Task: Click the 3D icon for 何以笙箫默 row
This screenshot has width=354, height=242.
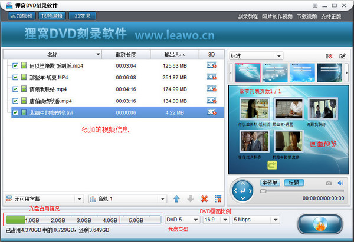Action: coord(212,65)
